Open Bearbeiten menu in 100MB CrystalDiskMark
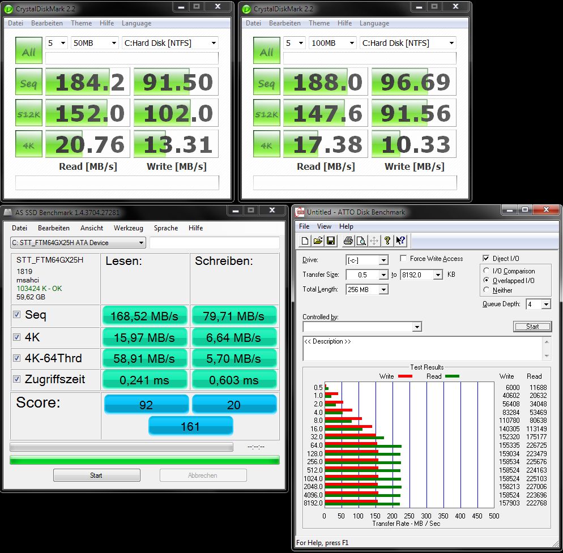The image size is (563, 553). [x=284, y=23]
